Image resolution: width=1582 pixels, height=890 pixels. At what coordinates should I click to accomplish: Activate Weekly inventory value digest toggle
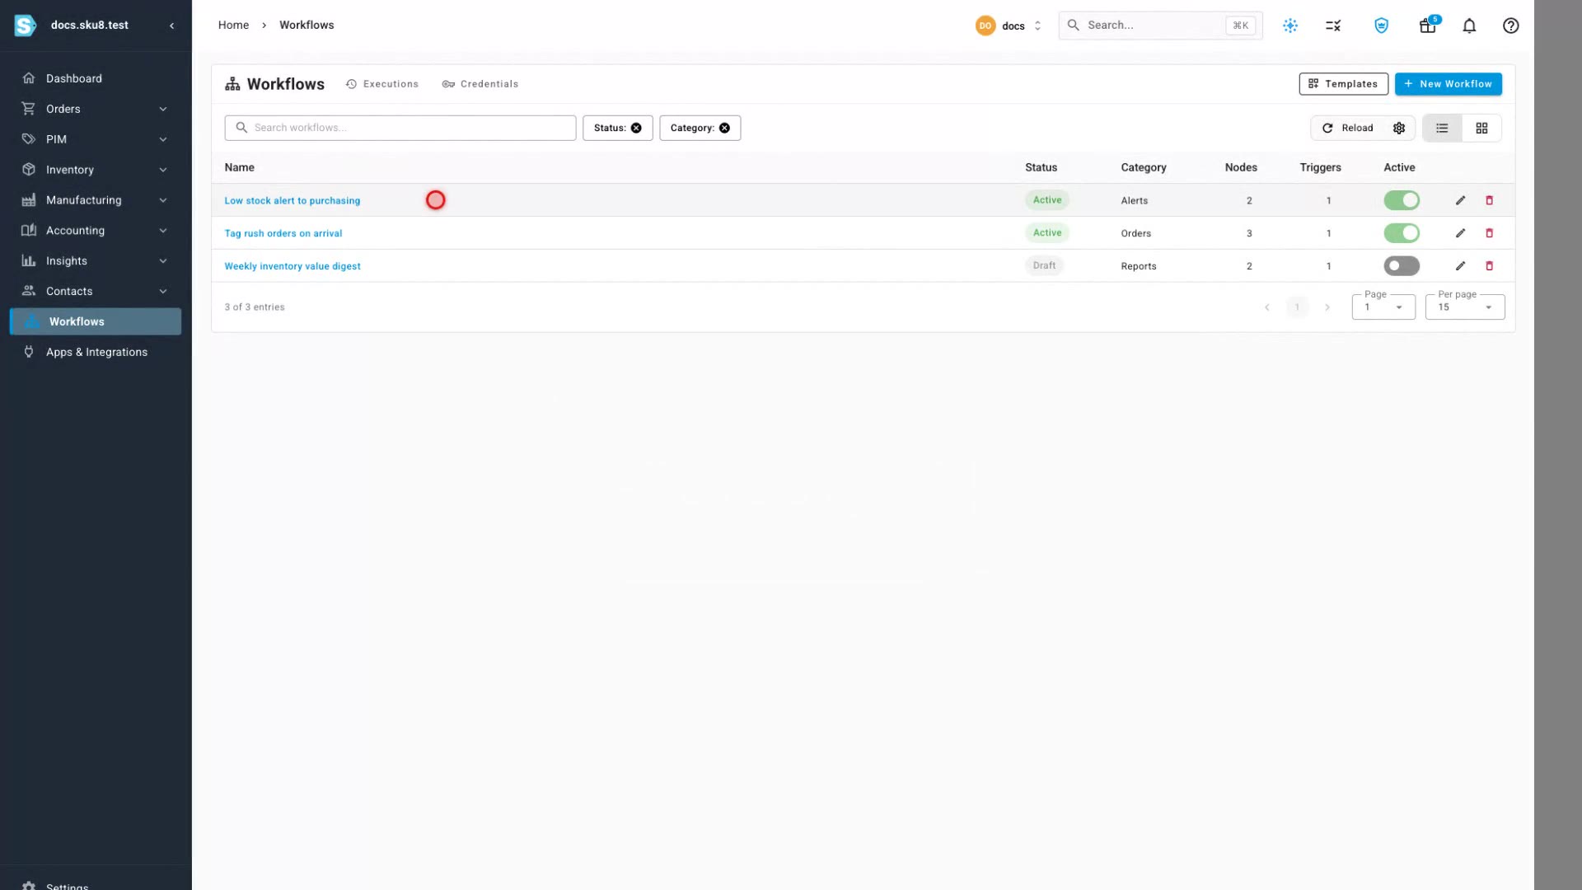point(1402,266)
